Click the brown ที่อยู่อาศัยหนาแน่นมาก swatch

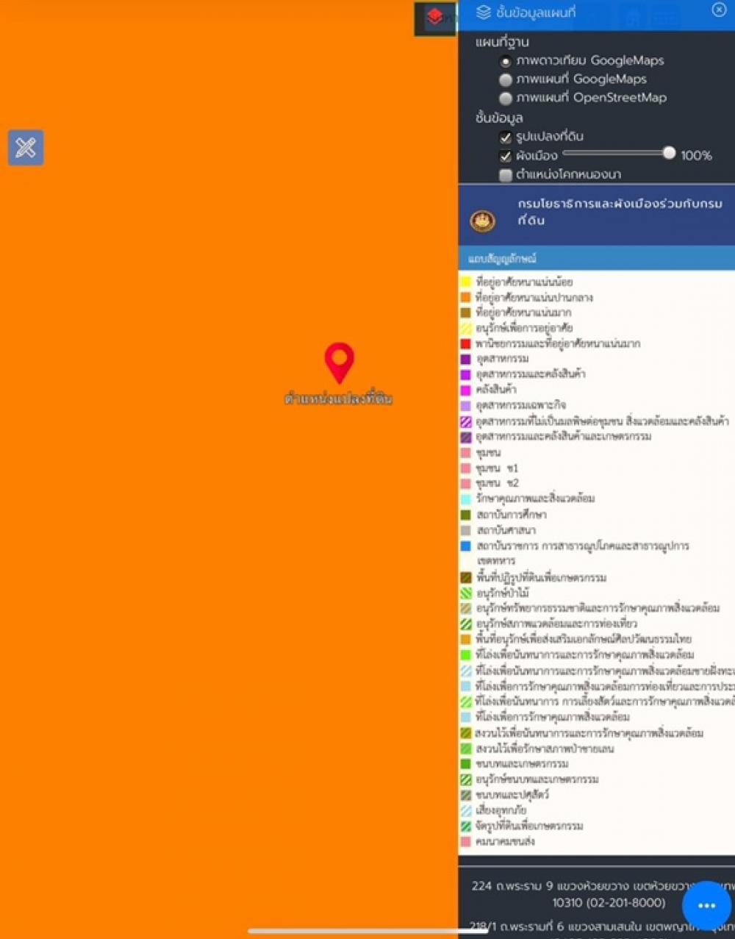(x=465, y=313)
